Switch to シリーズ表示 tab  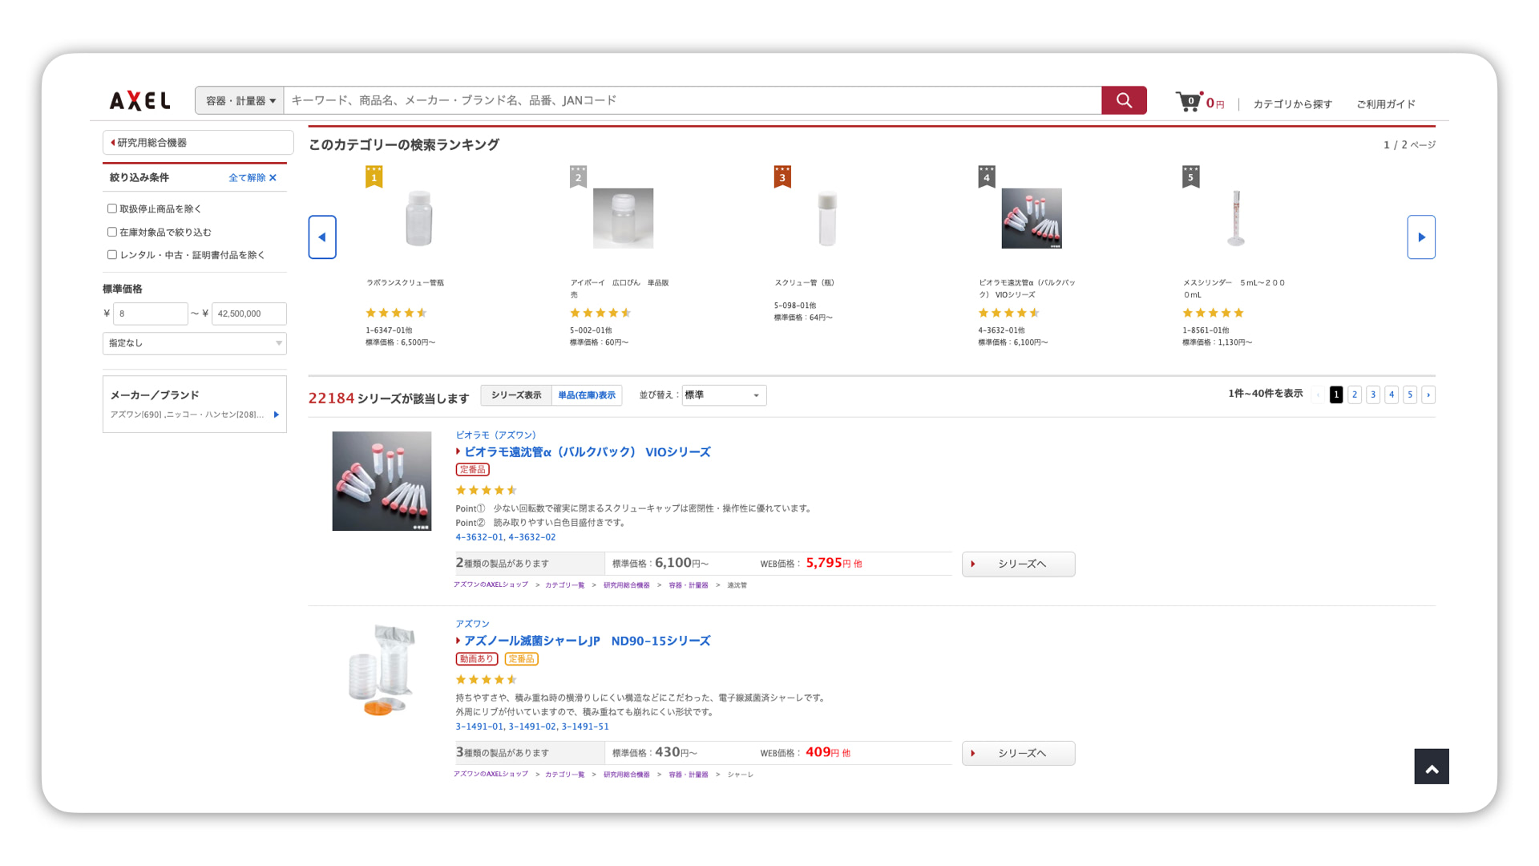516,395
